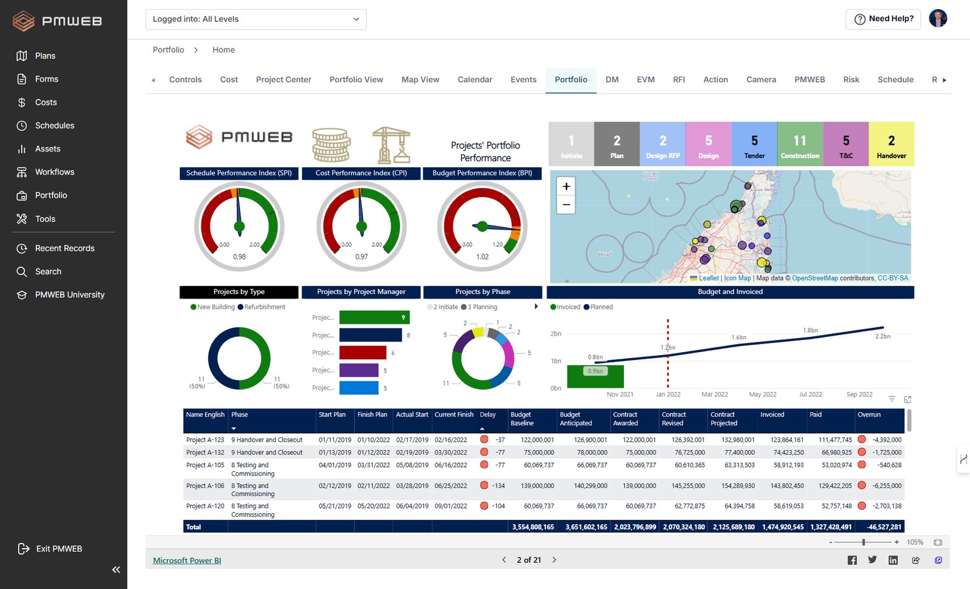Click the table vertical scrollbar
The image size is (970, 589).
tap(909, 420)
